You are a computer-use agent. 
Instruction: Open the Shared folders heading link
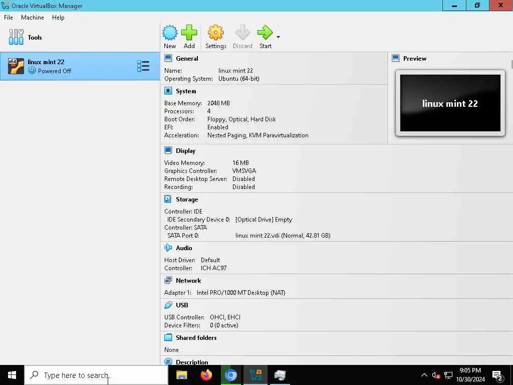[196, 337]
